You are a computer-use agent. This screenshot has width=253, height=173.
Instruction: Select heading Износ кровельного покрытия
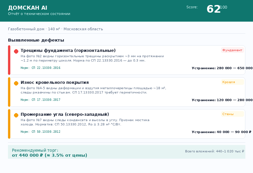coord(55,83)
